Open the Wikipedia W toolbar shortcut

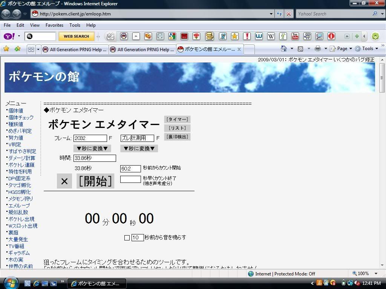271,36
